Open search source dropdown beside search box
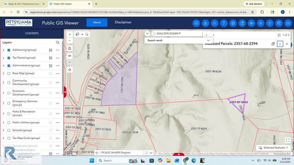The height and width of the screenshot is (165, 294). pyautogui.click(x=147, y=34)
